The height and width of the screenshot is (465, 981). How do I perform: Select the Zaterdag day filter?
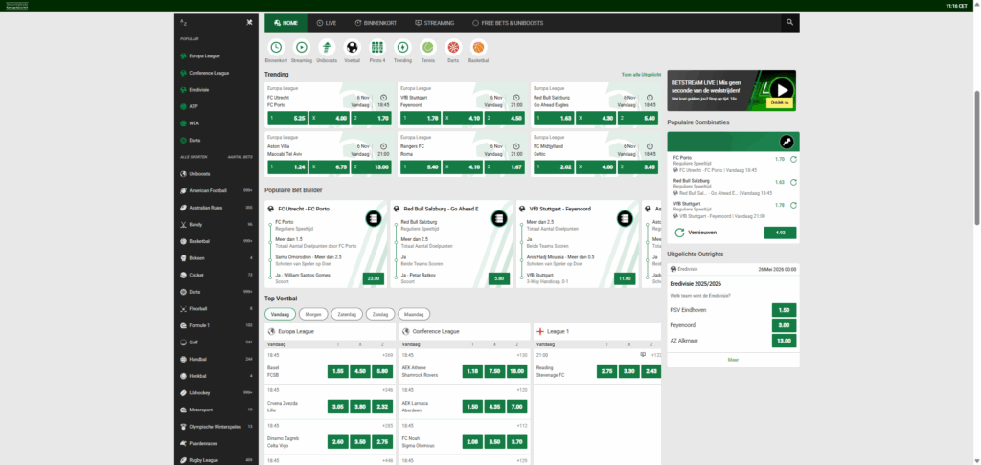click(x=347, y=314)
